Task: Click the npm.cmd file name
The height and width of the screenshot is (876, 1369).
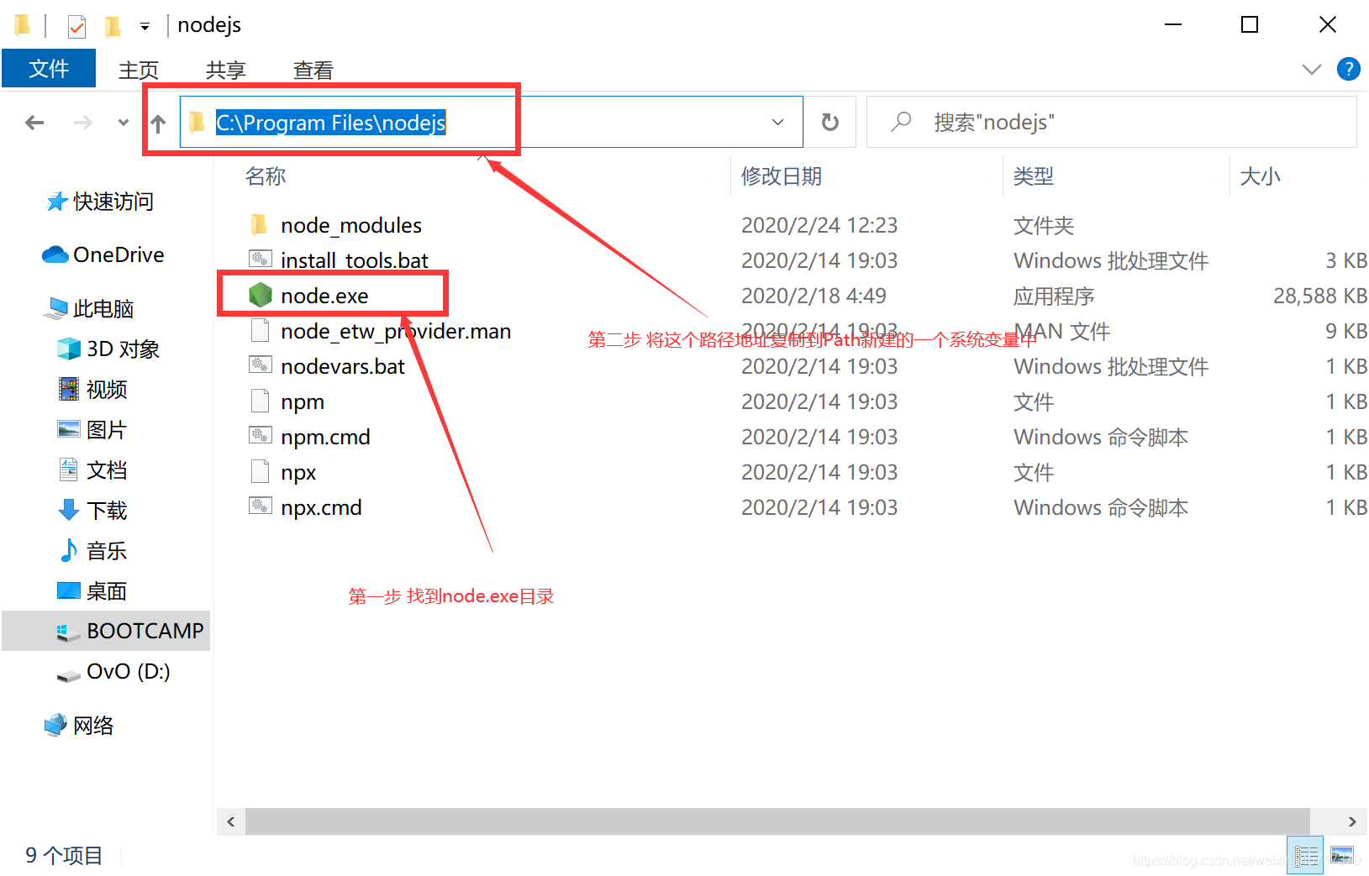Action: point(325,437)
